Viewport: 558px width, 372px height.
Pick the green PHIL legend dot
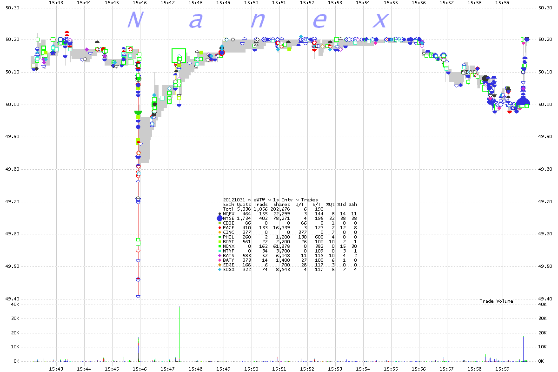[x=220, y=237]
